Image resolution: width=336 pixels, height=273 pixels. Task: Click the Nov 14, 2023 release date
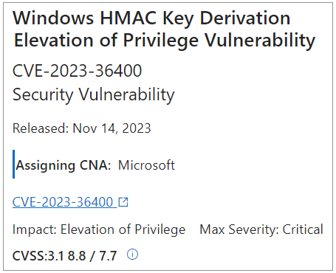click(x=112, y=128)
